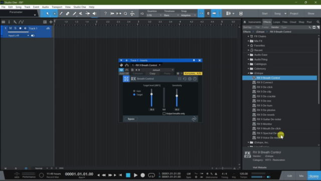Click the Compare button
This screenshot has width=321, height=181.
(137, 73)
